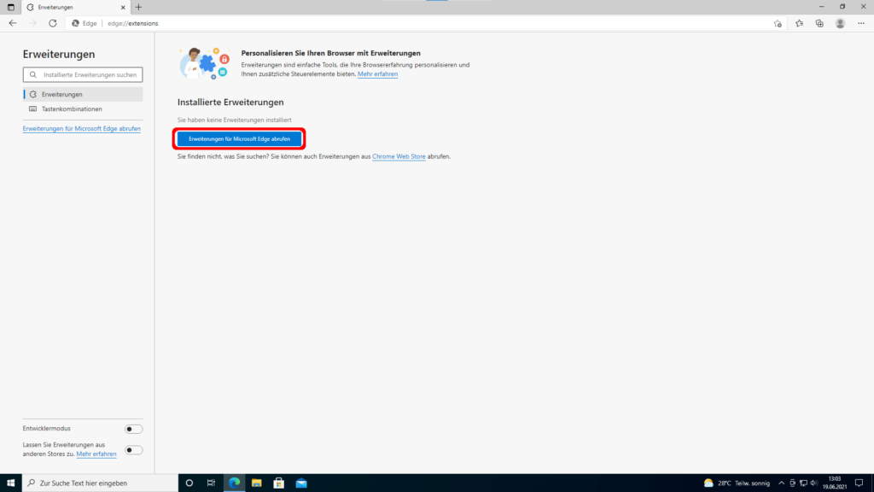Screen dimensions: 874x492
Task: Show hidden system tray icons chevron
Action: pos(782,483)
